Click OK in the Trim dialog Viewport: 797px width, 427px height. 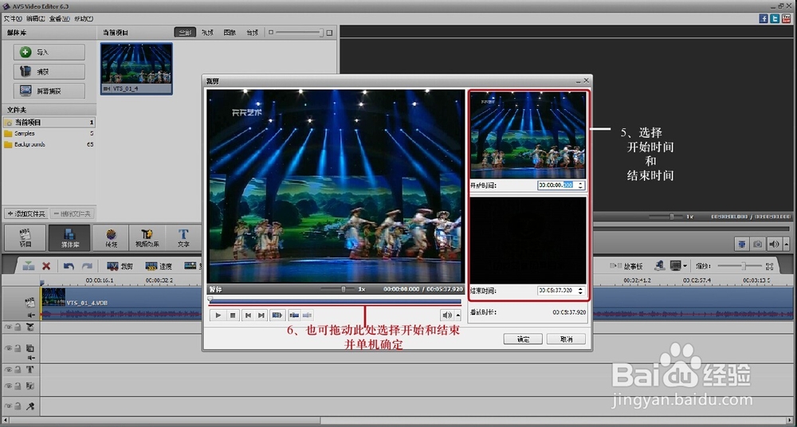click(523, 339)
